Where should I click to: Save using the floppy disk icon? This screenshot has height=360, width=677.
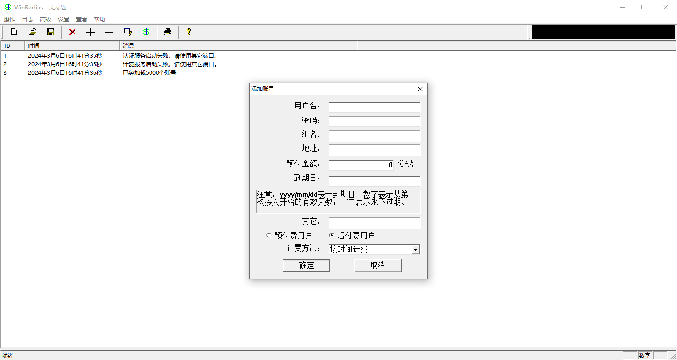[51, 32]
